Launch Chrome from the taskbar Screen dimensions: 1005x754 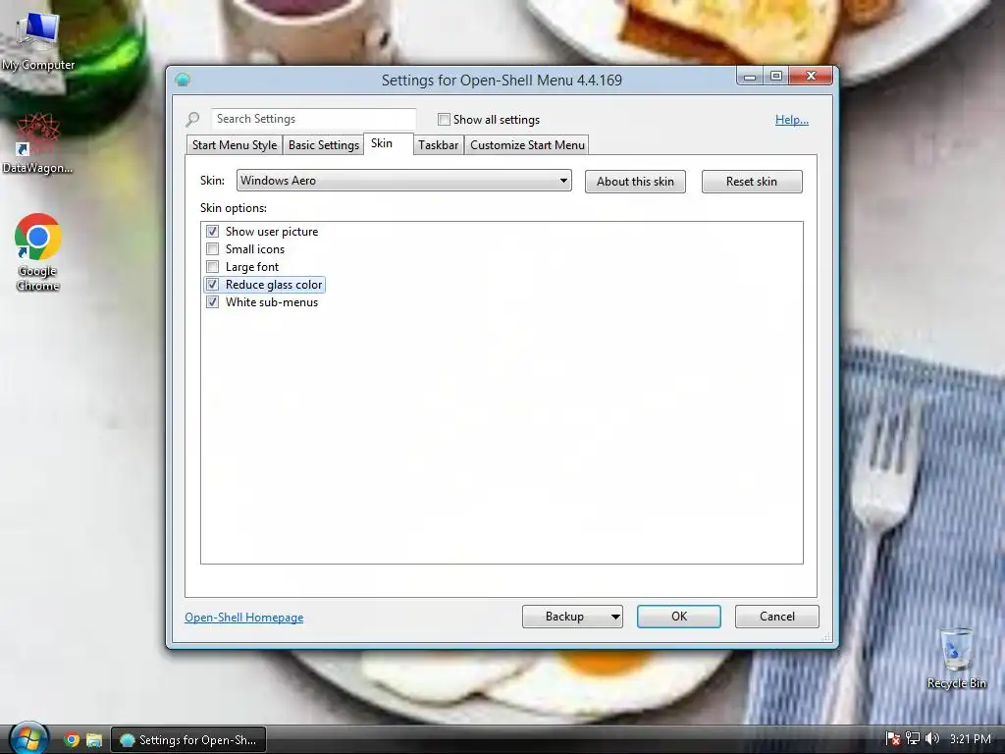pyautogui.click(x=72, y=740)
